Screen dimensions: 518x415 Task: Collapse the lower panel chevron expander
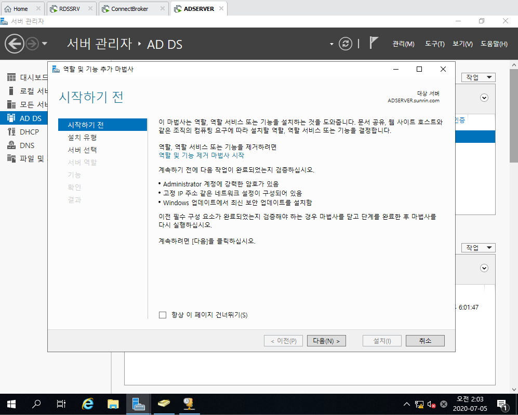484,268
